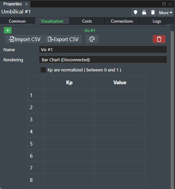Screen dimensions: 175x189
Task: Click Kp cell in row 1
Action: (69, 95)
